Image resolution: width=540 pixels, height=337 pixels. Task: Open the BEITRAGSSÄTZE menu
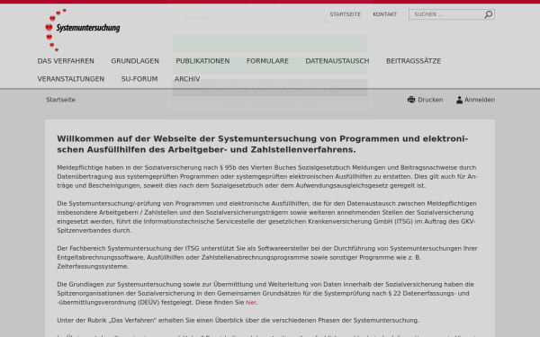click(413, 61)
